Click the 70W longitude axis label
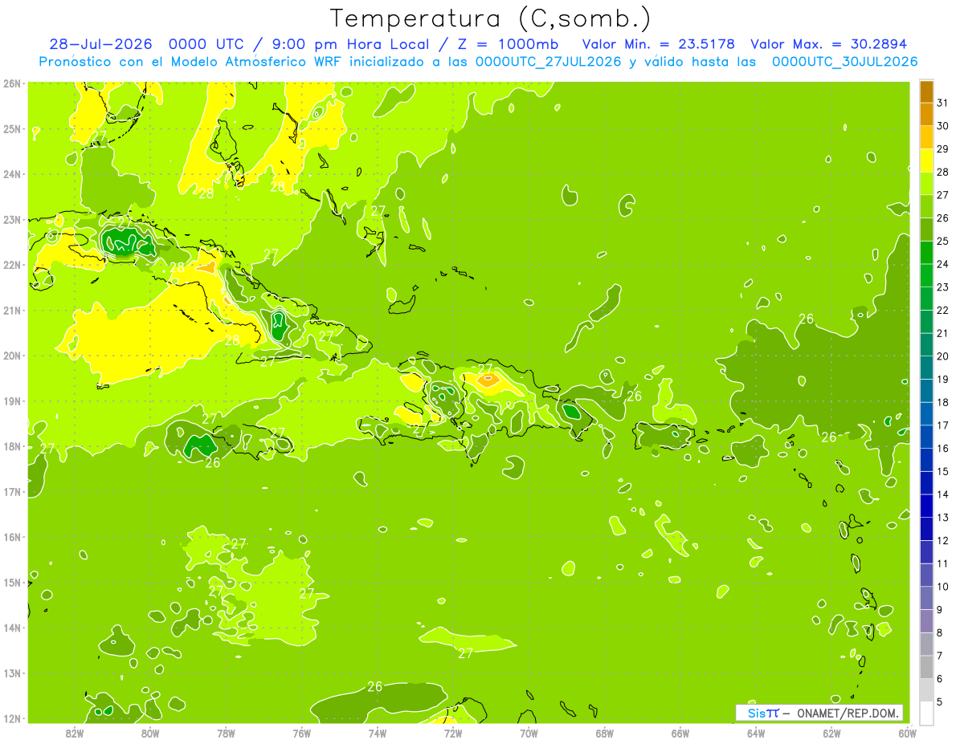This screenshot has height=744, width=964. click(529, 733)
